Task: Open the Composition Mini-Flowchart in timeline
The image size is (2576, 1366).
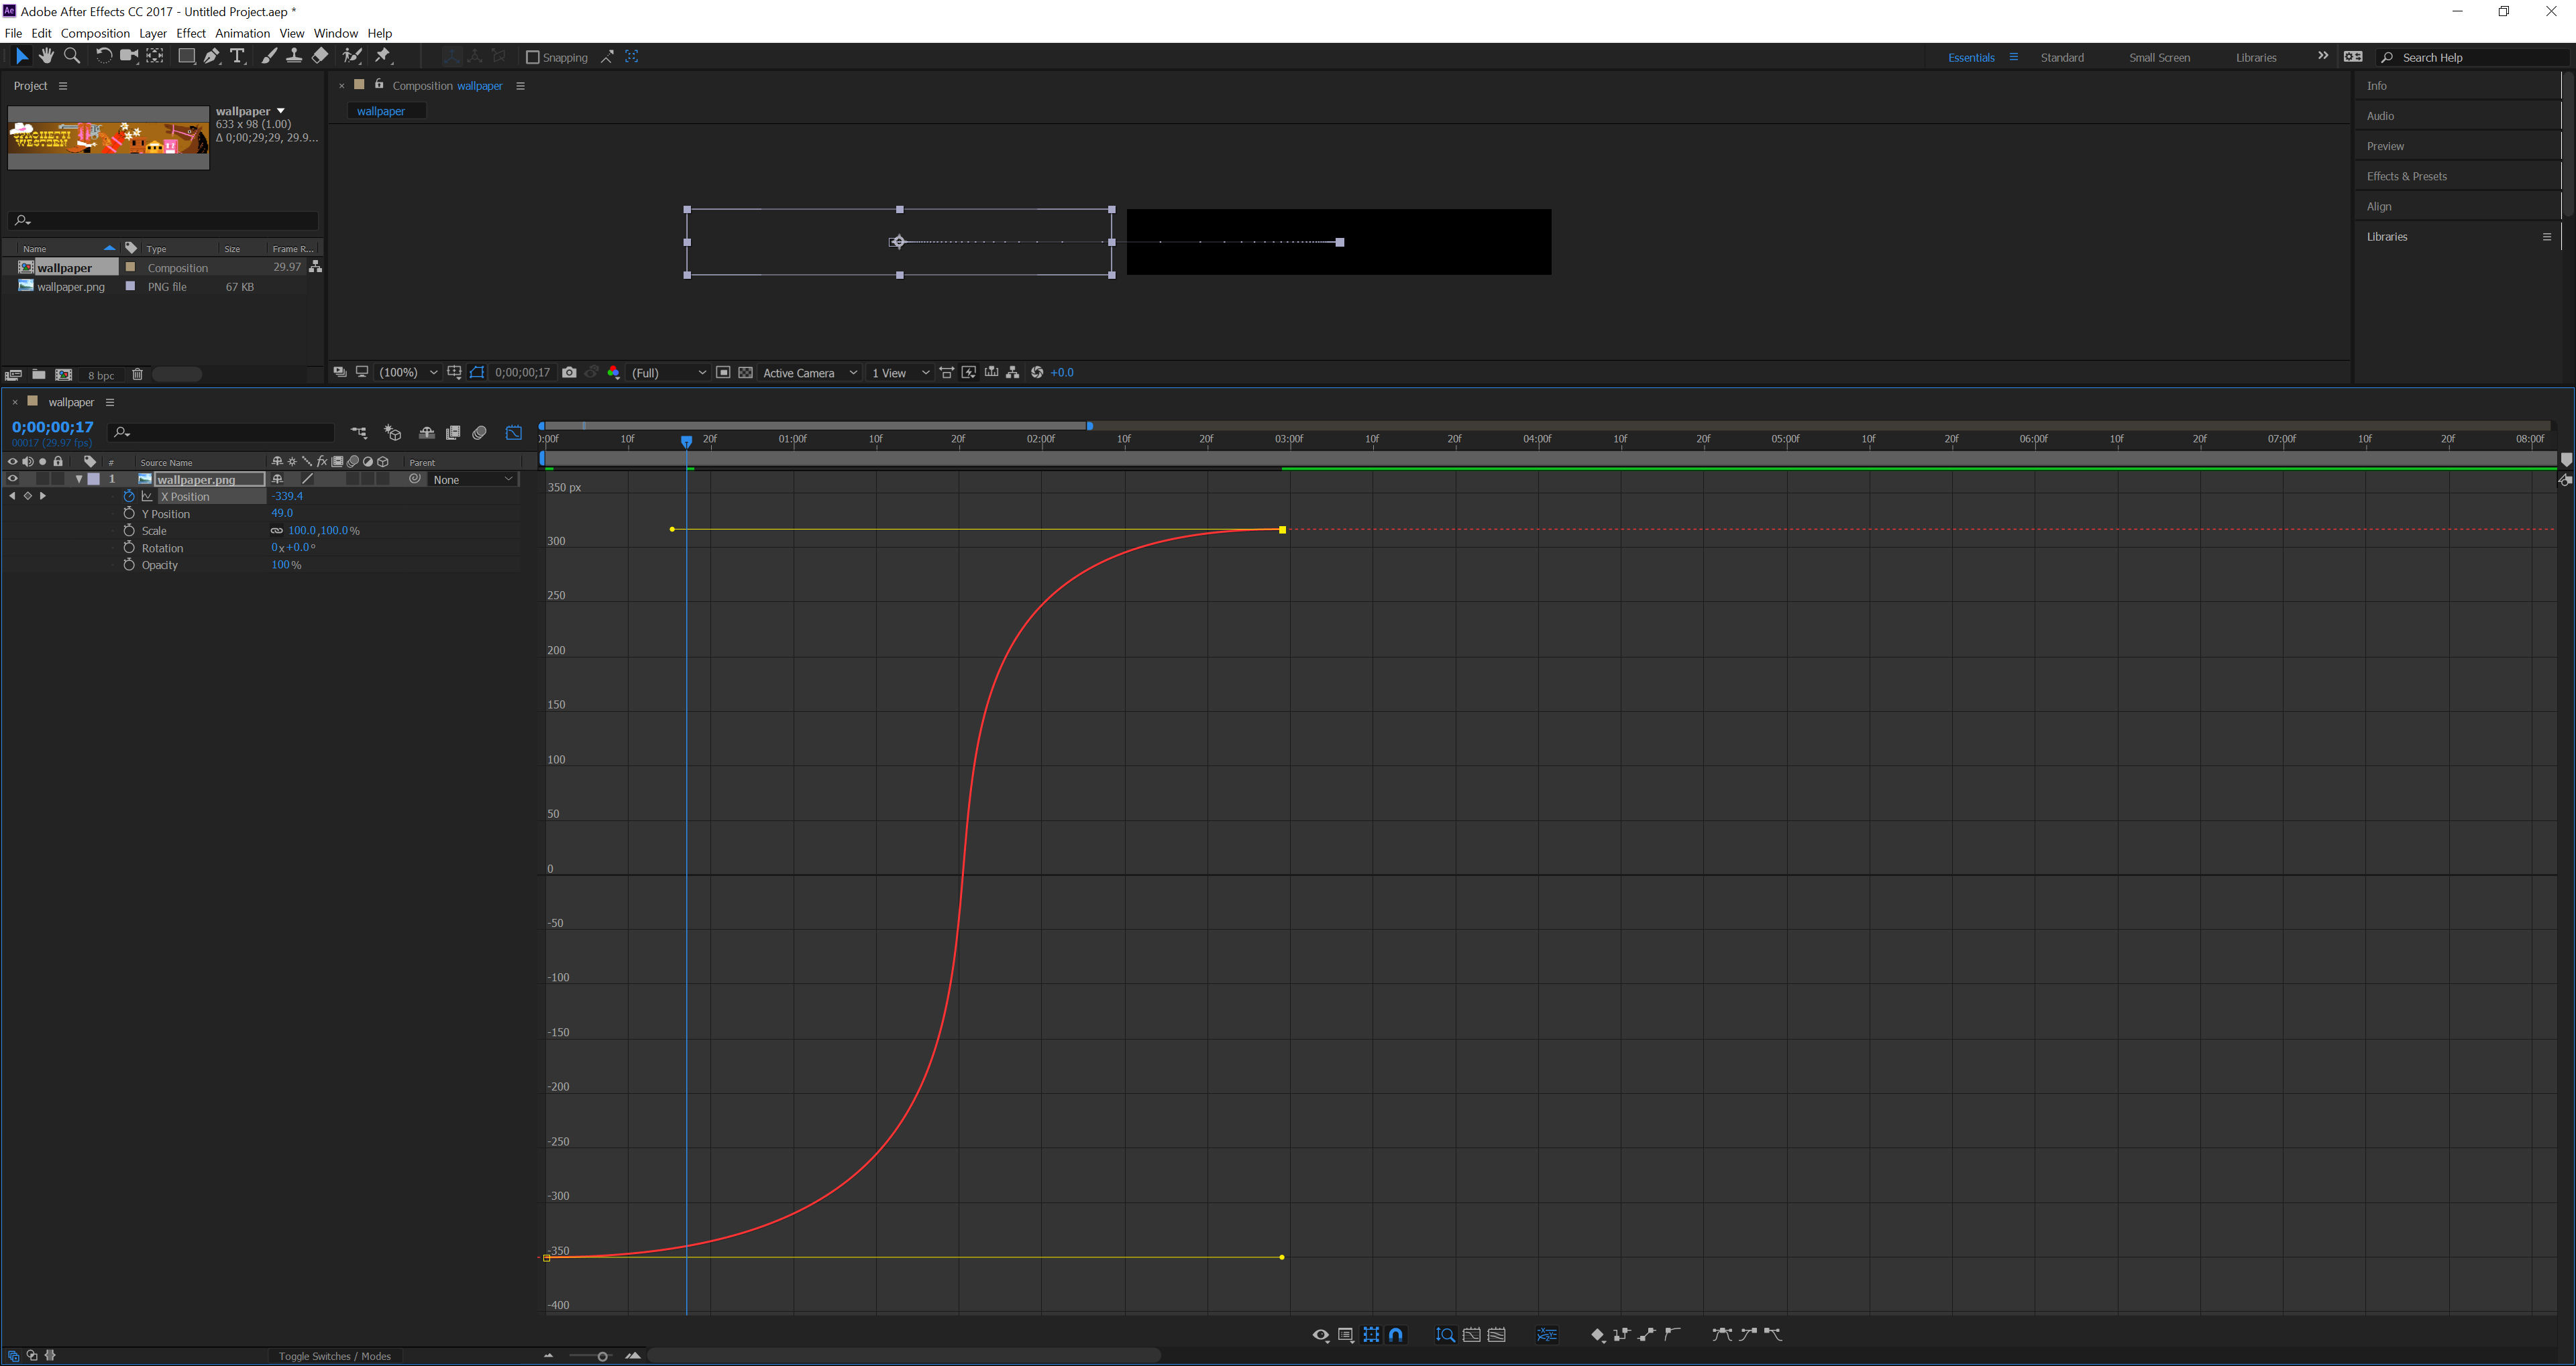Action: pyautogui.click(x=359, y=433)
